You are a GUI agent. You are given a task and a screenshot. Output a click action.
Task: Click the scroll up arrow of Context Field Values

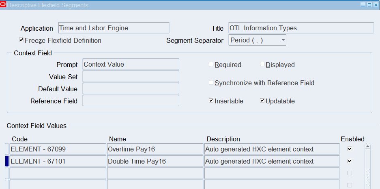(x=368, y=147)
